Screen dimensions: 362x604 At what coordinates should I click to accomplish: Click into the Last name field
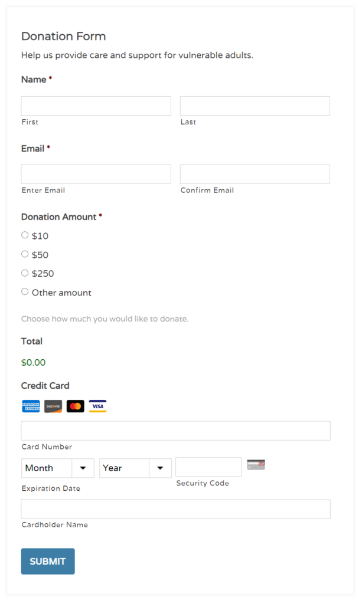255,106
